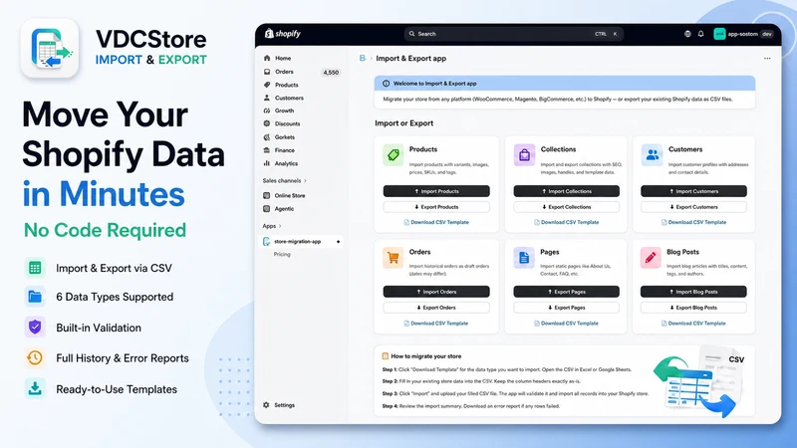The image size is (797, 448).
Task: Click Import Orders button
Action: coord(436,292)
